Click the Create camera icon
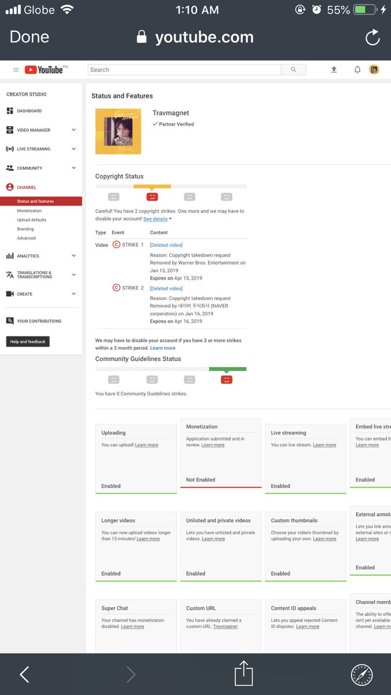This screenshot has width=391, height=695. click(10, 294)
